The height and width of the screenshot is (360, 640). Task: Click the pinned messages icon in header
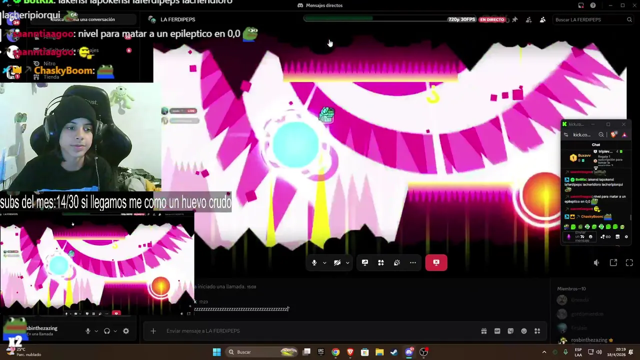514,19
